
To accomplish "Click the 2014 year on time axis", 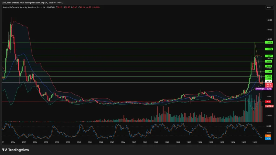I will 123,142.
